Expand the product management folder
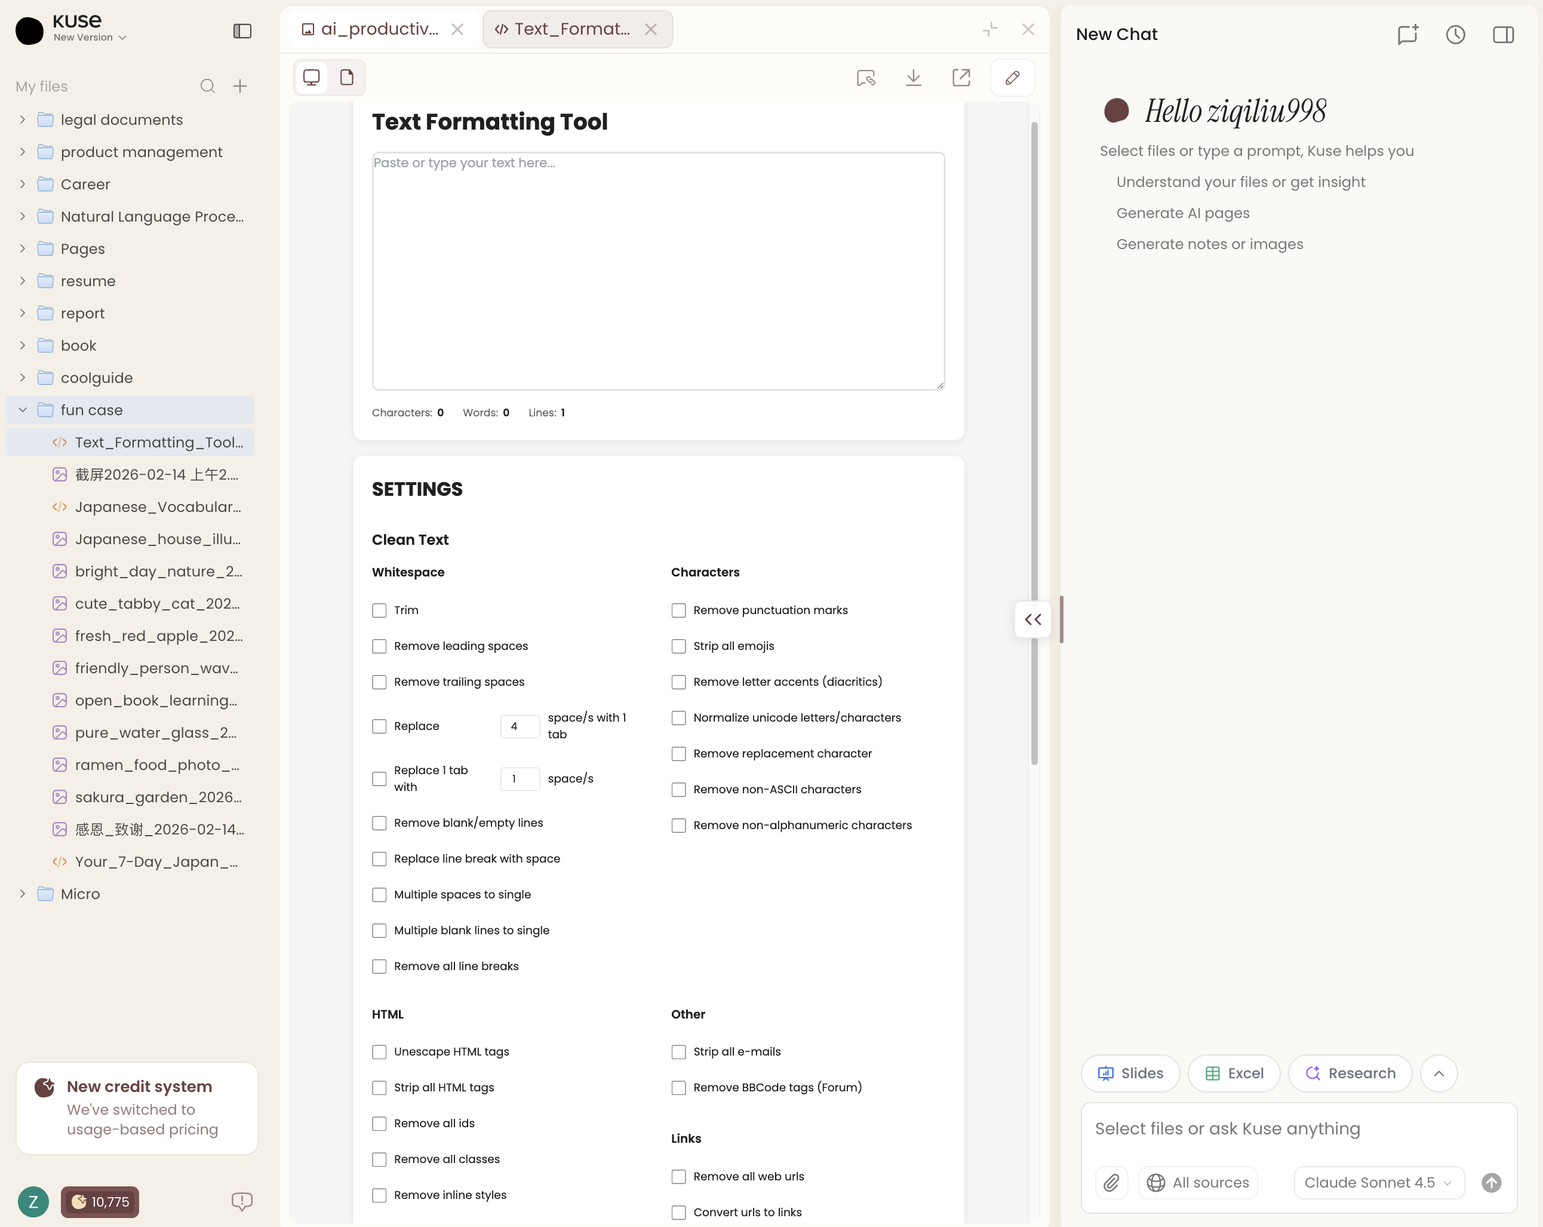 22,152
